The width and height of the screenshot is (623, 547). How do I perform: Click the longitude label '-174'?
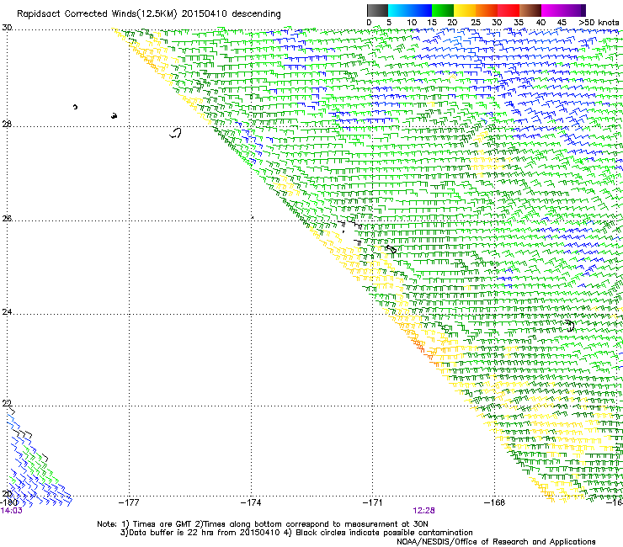(251, 502)
